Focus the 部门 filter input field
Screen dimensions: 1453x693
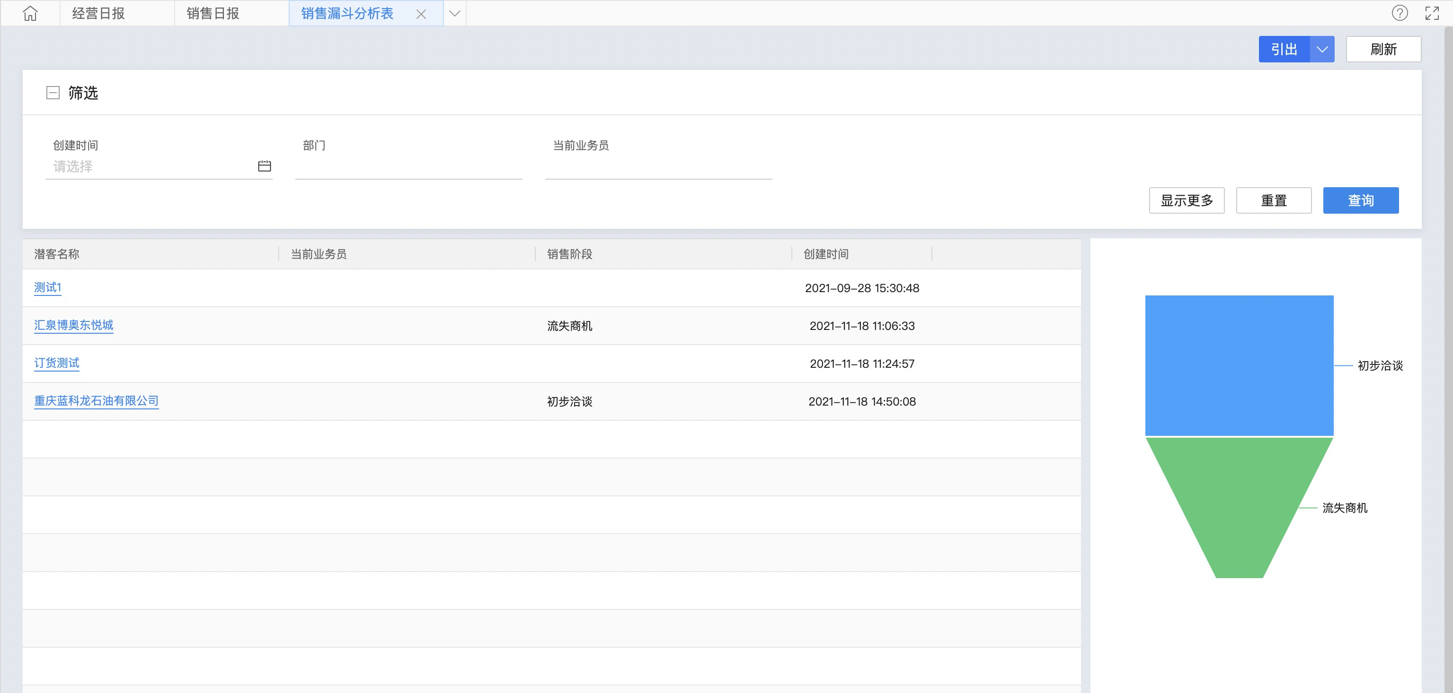[408, 167]
